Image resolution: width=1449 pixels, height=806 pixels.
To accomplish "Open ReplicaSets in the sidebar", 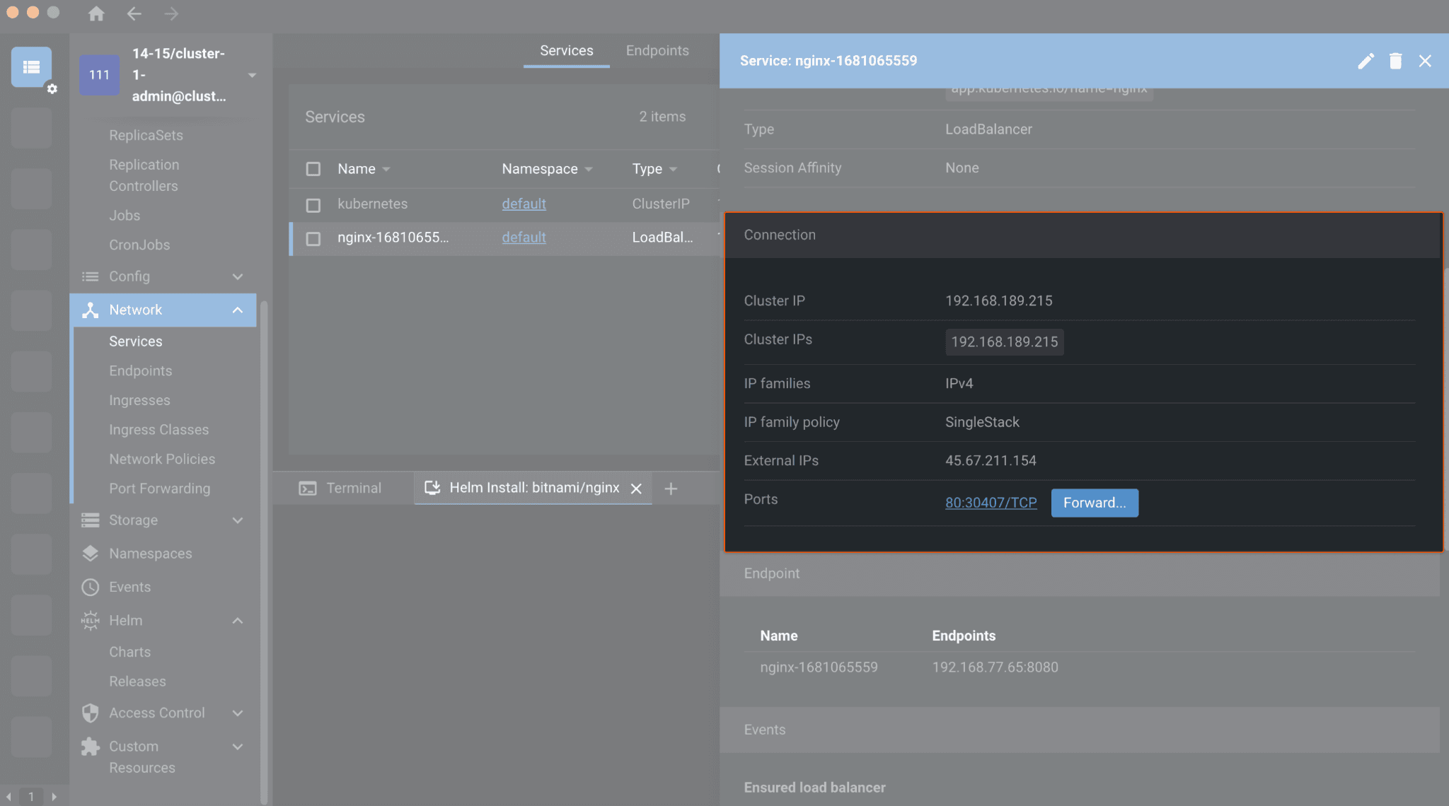I will (146, 136).
